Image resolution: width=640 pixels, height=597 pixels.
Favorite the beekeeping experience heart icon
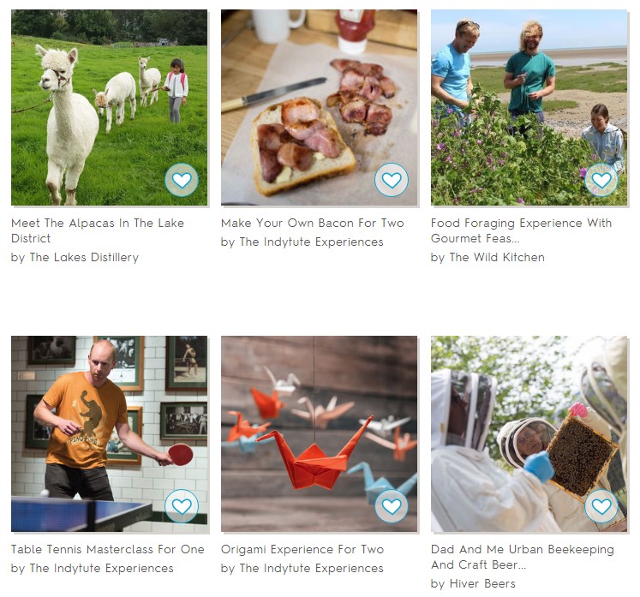pyautogui.click(x=601, y=506)
